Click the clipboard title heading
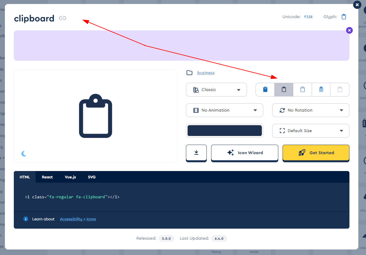Image resolution: width=366 pixels, height=255 pixels. click(34, 18)
